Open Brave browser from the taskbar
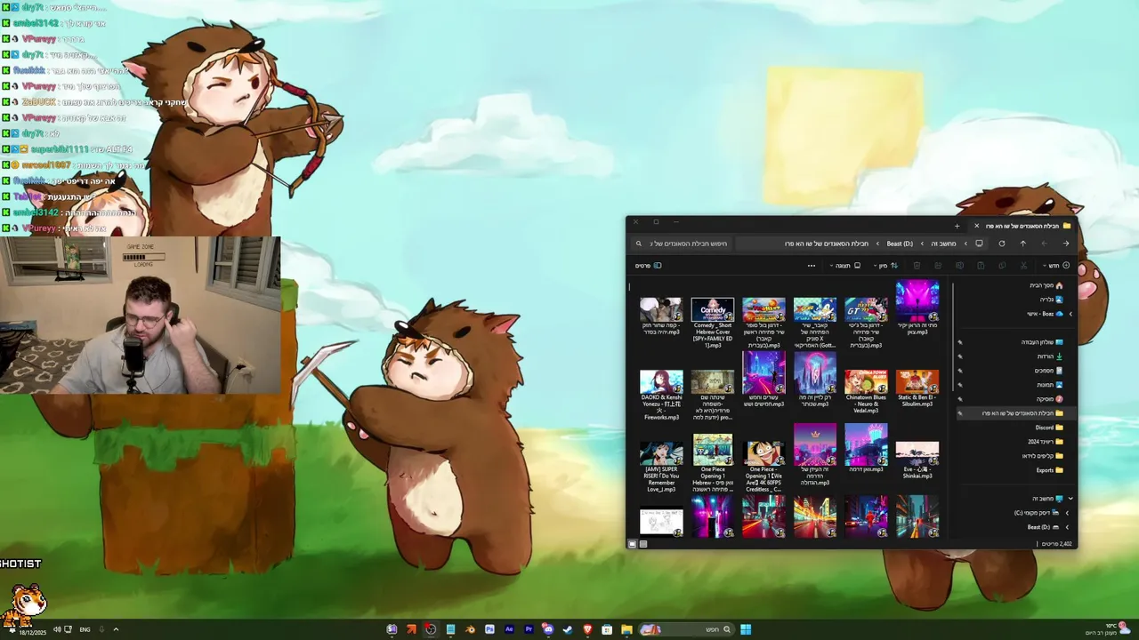Screen dimensions: 1139x640 (x=588, y=629)
